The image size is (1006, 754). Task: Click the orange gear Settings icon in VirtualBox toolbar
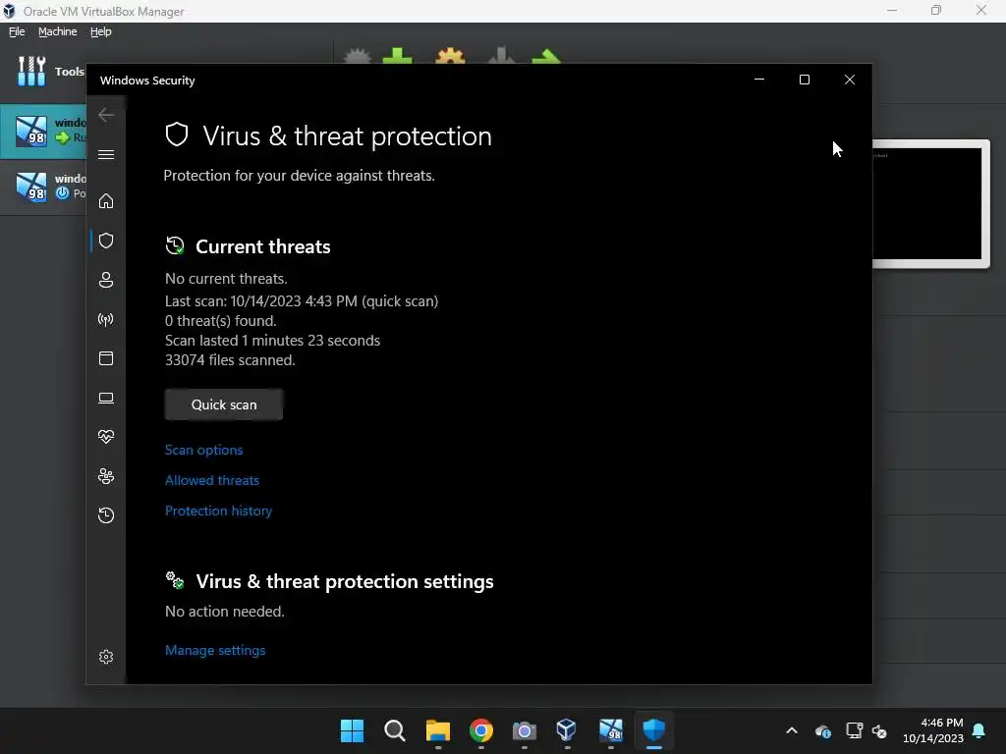click(x=450, y=56)
